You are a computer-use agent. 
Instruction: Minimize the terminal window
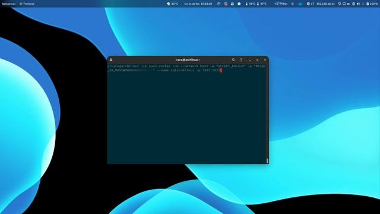pos(250,59)
